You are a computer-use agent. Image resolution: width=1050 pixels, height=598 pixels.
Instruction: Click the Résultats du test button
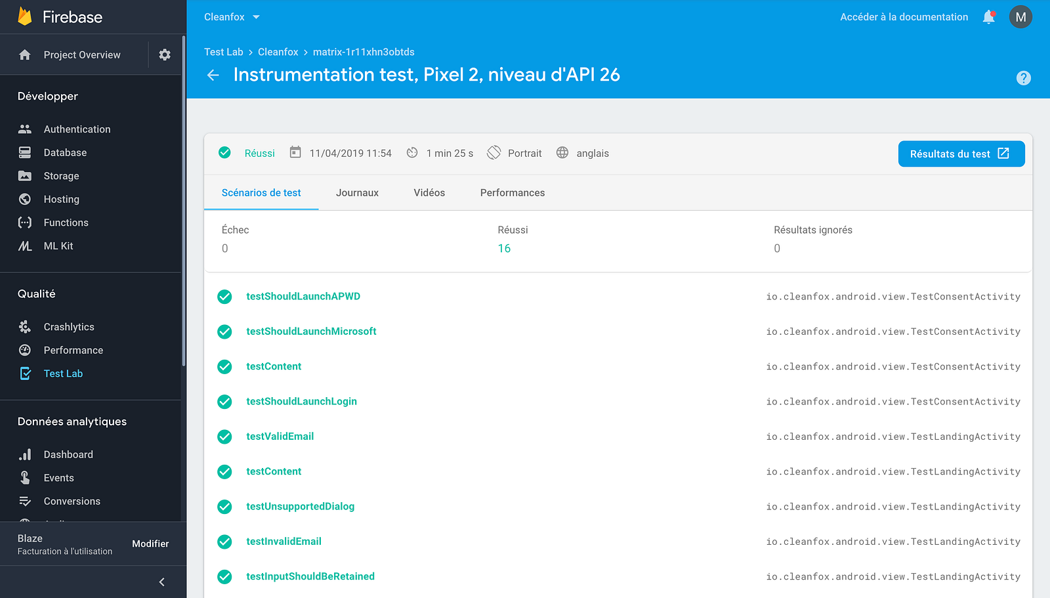pos(961,154)
